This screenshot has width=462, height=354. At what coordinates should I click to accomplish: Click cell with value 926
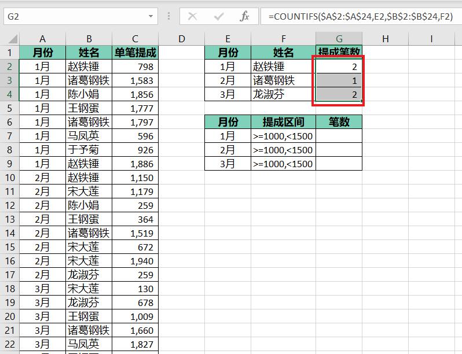point(135,150)
